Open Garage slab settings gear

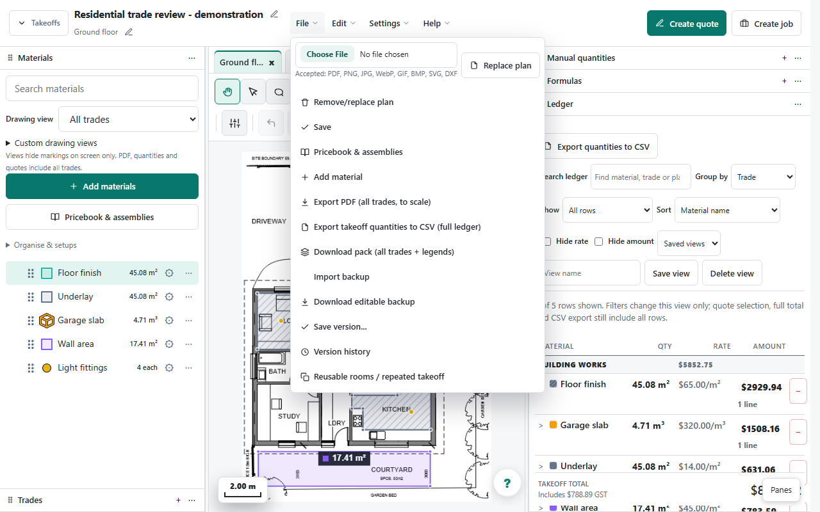[169, 320]
